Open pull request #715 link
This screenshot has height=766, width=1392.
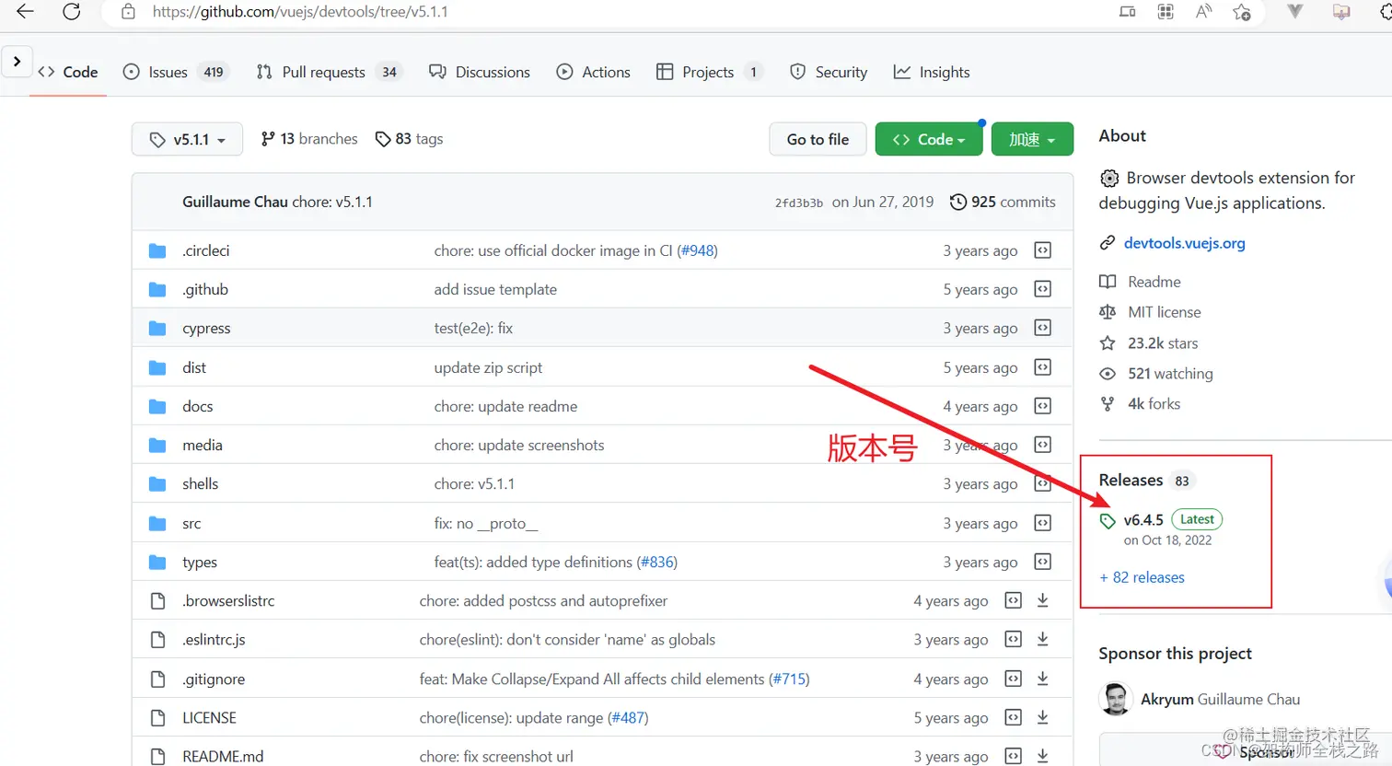789,679
